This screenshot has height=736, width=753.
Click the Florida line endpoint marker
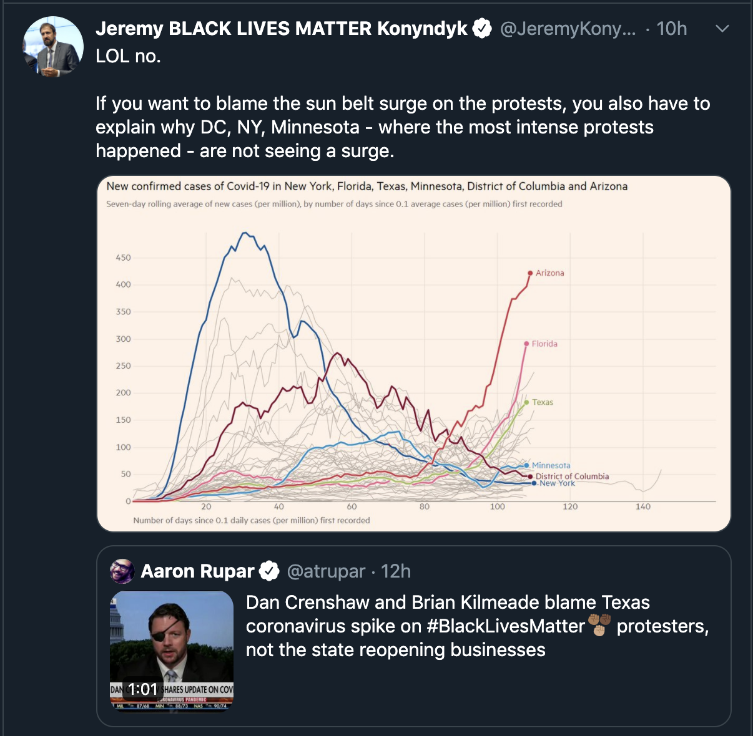(526, 344)
